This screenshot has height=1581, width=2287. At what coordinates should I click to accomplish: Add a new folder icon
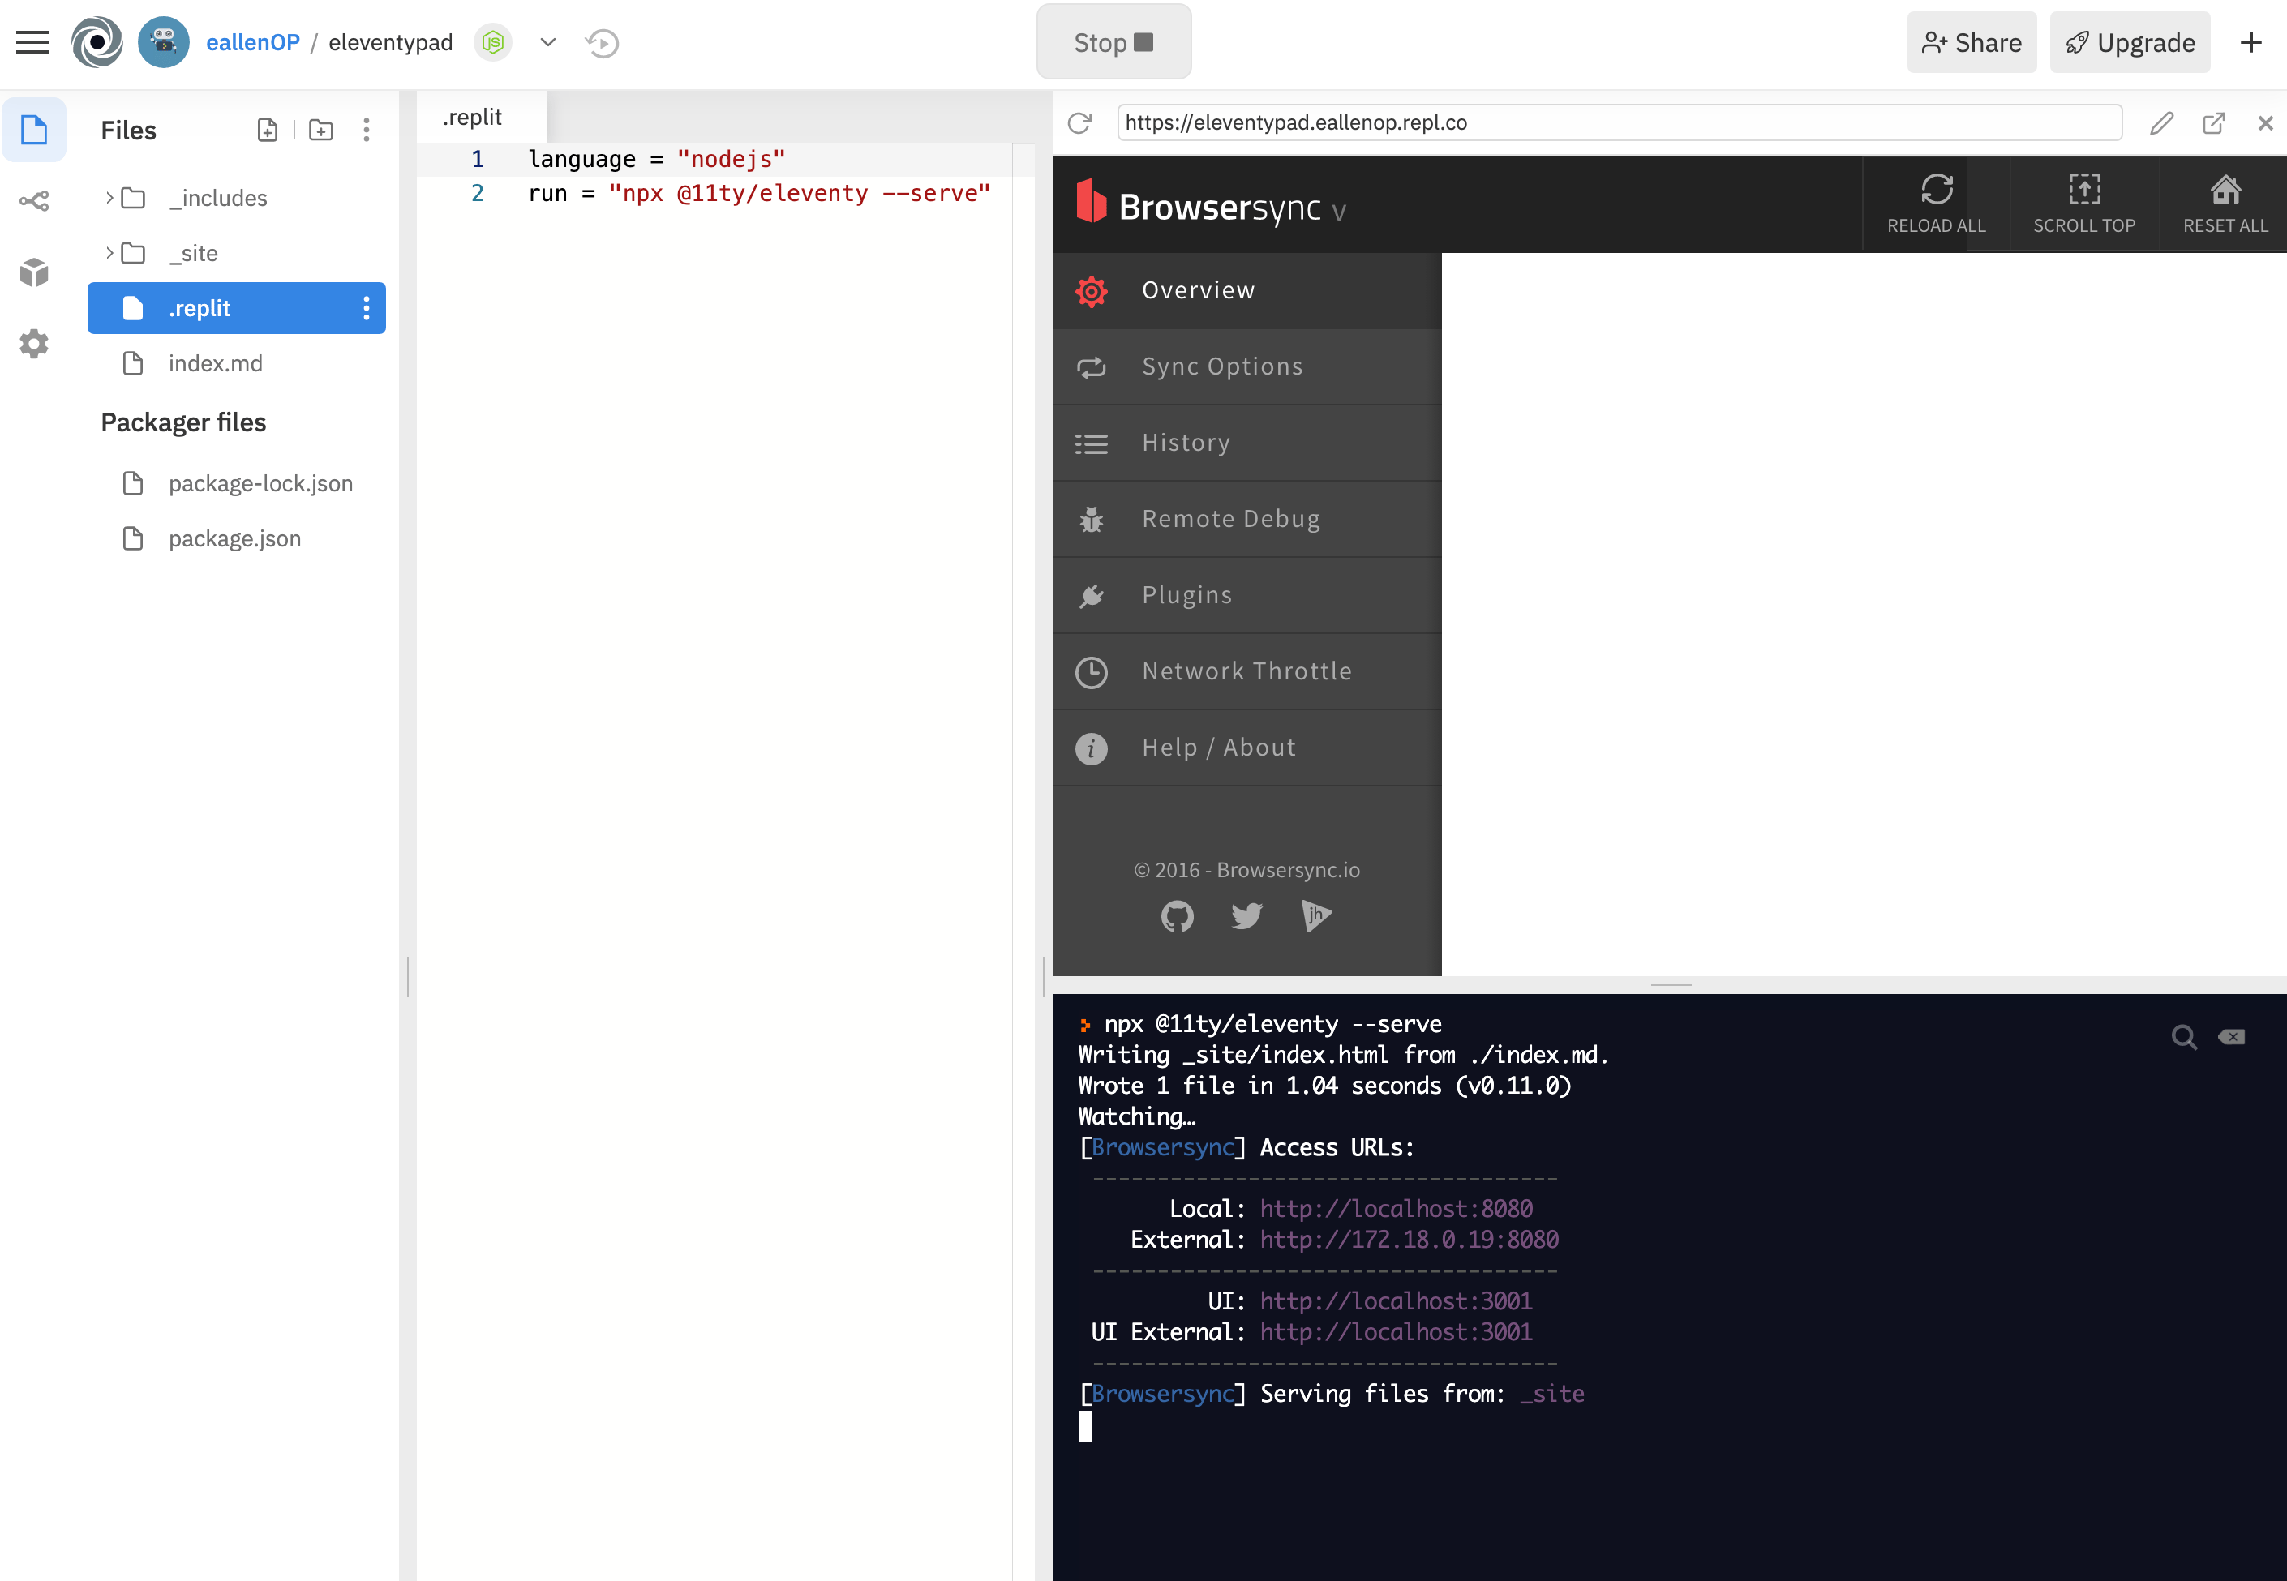pos(321,130)
